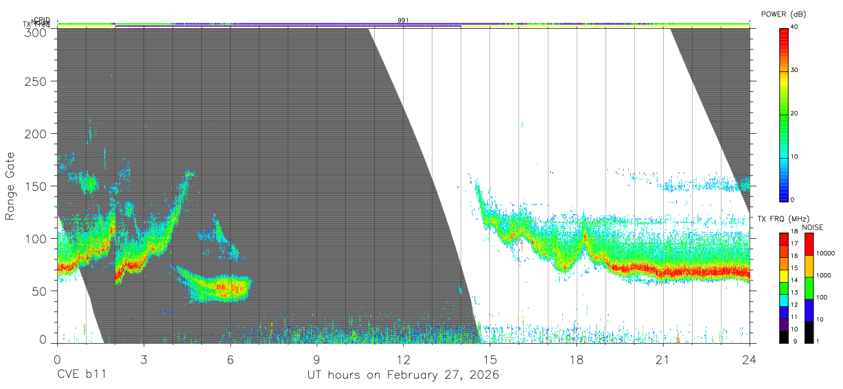Image resolution: width=843 pixels, height=389 pixels.
Task: Click the '50' y-axis label
Action: click(39, 290)
